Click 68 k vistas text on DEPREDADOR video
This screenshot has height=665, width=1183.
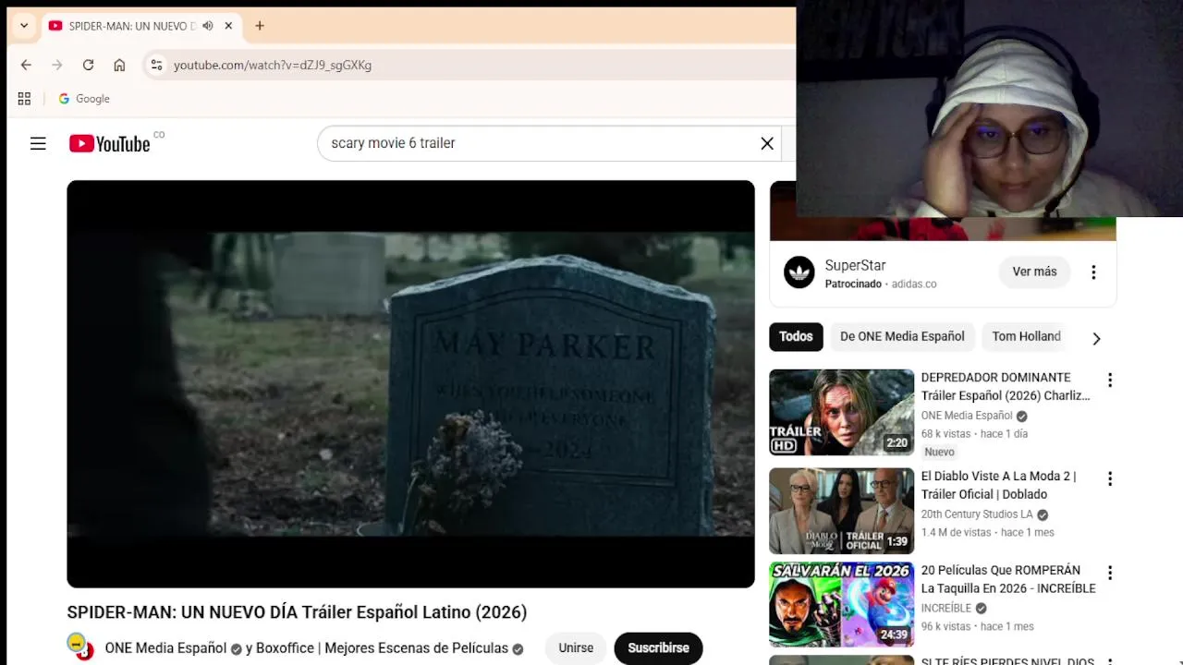(x=946, y=433)
